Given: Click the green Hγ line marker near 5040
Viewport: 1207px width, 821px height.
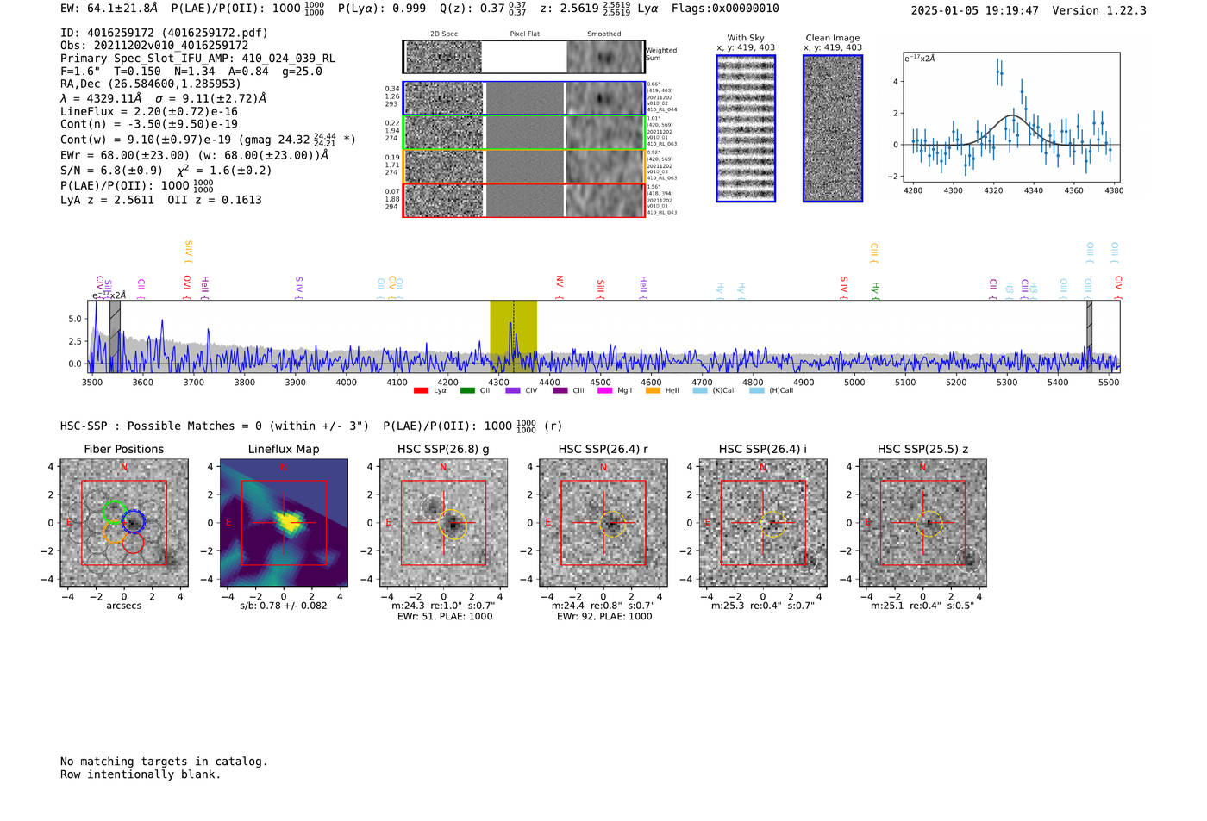Looking at the screenshot, I should pos(875,289).
